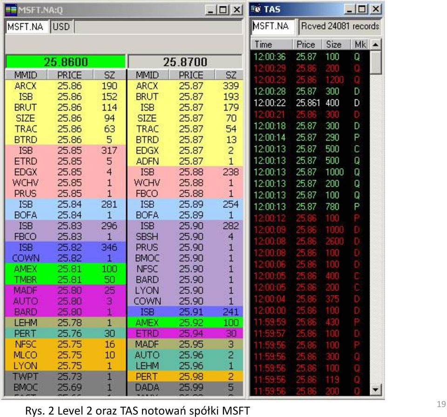Viewport: 447px width, 417px height.
Task: Click the Price column header in TAS
Action: pos(307,44)
